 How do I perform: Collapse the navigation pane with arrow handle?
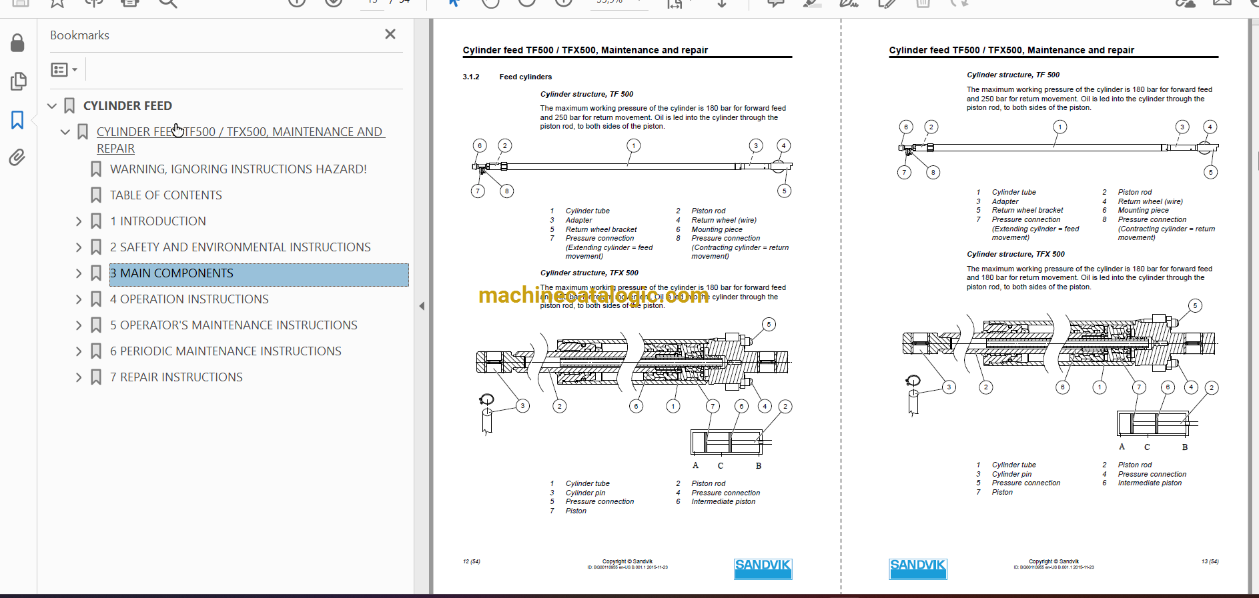tap(422, 306)
